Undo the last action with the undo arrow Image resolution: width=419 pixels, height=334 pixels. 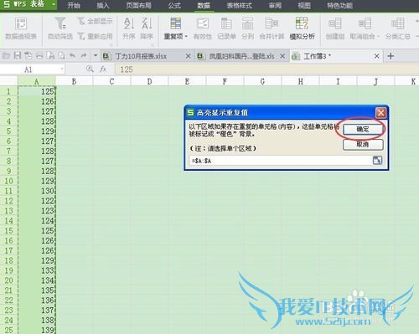click(x=73, y=56)
